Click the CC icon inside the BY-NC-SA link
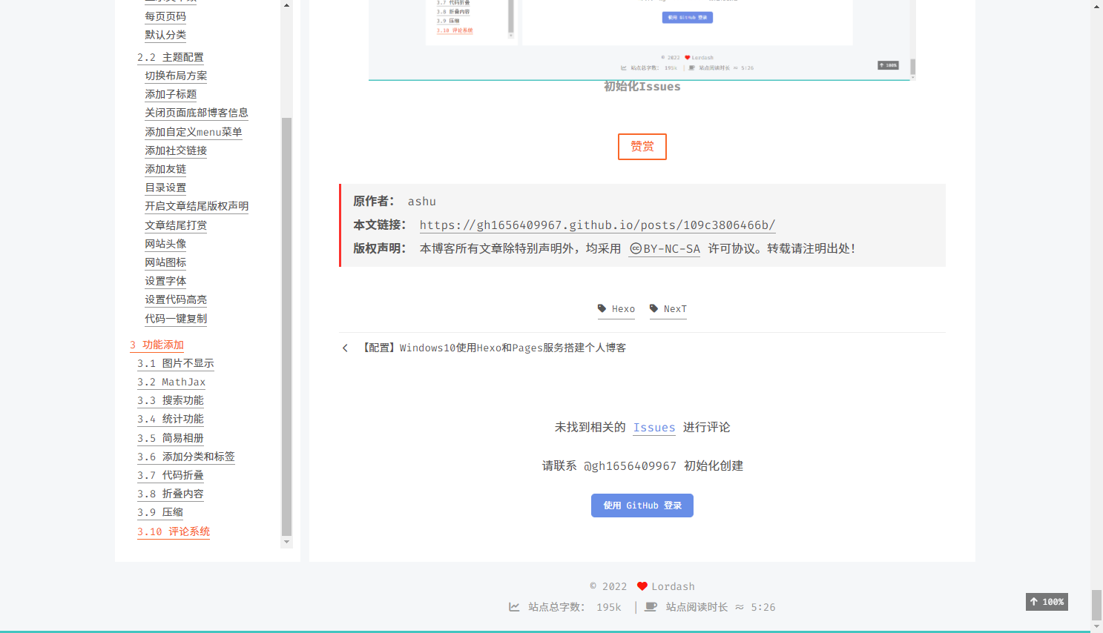 coord(634,248)
